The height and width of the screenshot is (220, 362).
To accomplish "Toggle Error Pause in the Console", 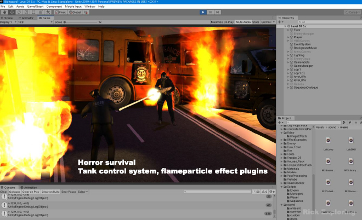I will pyautogui.click(x=68, y=192).
